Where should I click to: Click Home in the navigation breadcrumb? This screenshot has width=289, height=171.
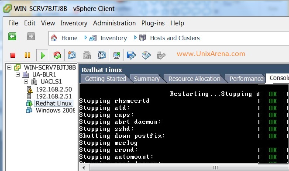69,38
